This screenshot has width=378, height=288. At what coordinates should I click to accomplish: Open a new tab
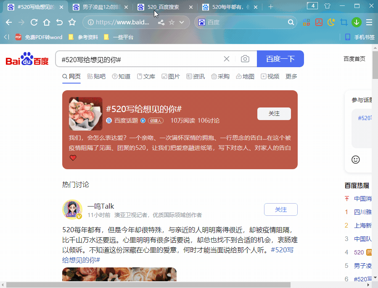click(x=271, y=7)
